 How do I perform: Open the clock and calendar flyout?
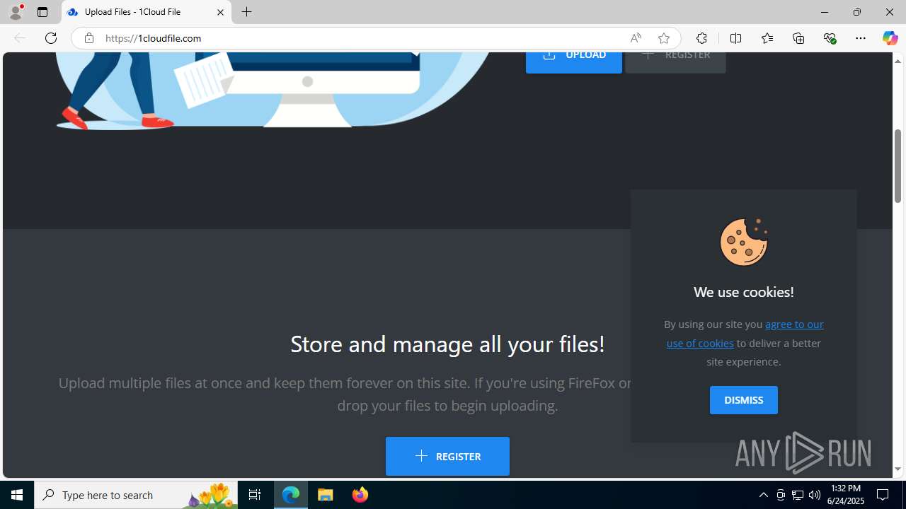(x=846, y=495)
